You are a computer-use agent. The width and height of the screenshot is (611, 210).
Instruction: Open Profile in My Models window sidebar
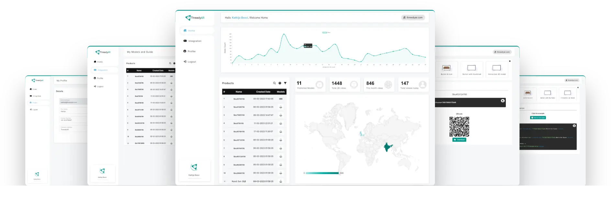click(x=98, y=78)
